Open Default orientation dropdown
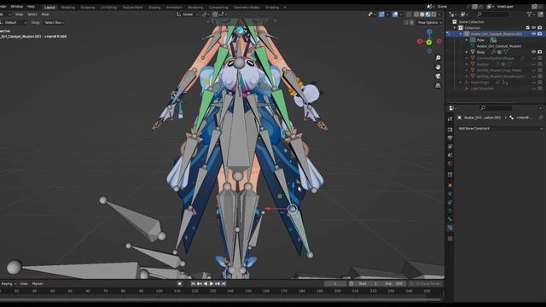Viewport: 546px width, 307px height. [x=14, y=22]
